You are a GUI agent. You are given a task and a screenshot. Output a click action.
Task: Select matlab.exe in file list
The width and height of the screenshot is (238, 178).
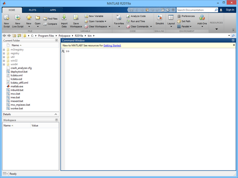[17, 86]
